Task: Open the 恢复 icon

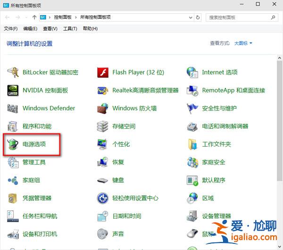Action: tap(102, 162)
